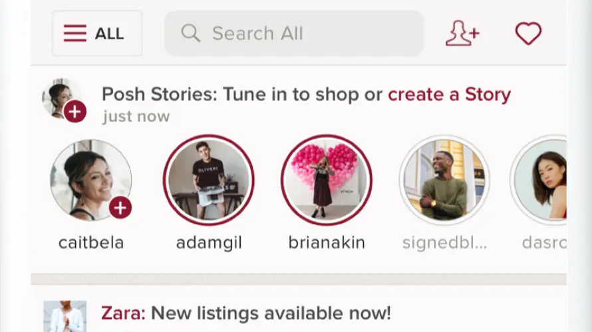592x332 pixels.
Task: Click the caitbela username label
Action: (x=91, y=243)
